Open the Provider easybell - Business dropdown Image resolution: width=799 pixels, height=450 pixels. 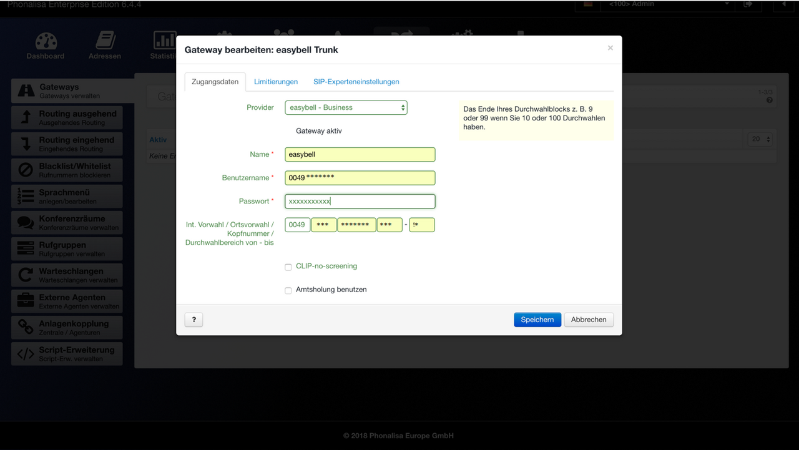346,107
